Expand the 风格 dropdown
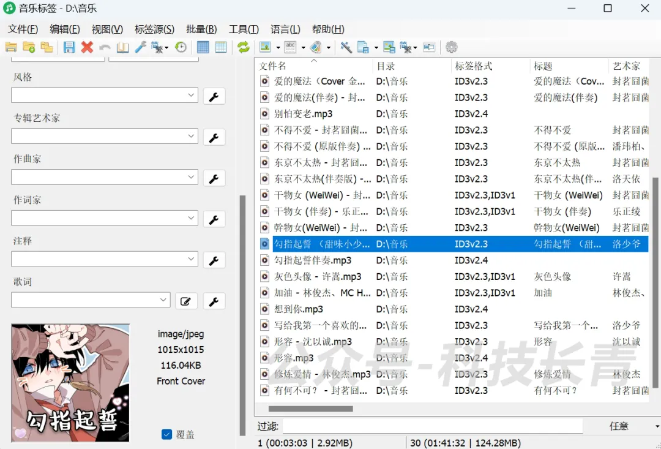 pyautogui.click(x=191, y=96)
